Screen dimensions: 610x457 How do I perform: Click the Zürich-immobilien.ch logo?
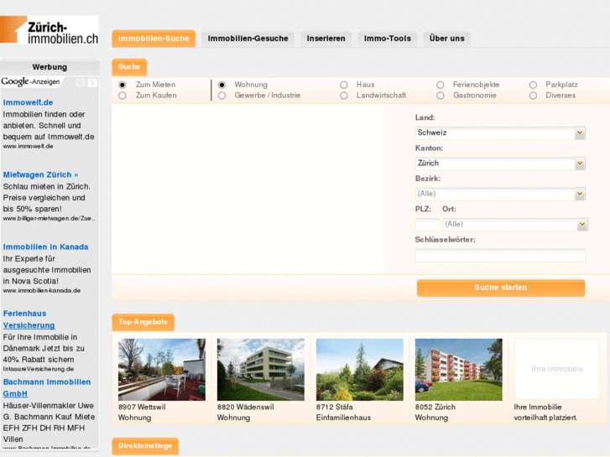49,30
